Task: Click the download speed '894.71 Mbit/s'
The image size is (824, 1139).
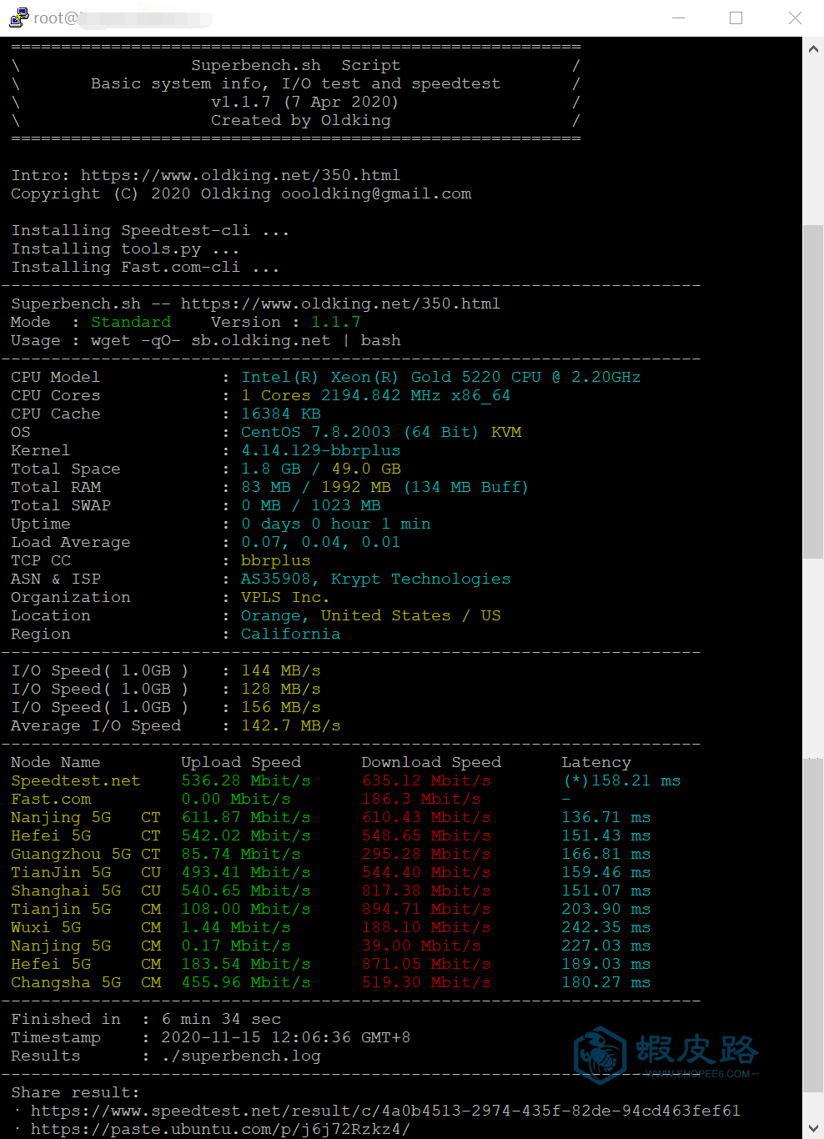Action: point(426,909)
